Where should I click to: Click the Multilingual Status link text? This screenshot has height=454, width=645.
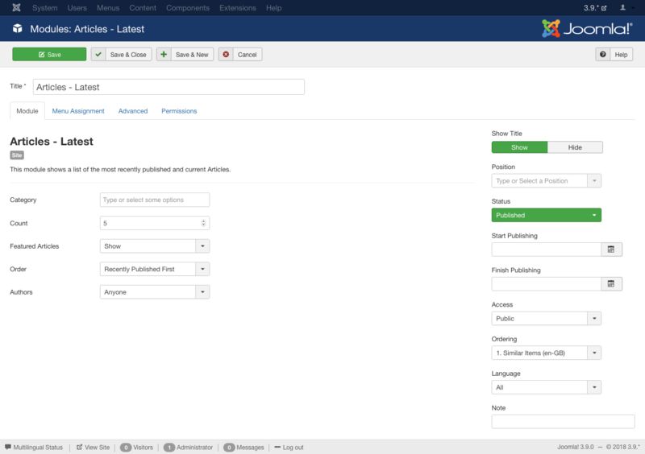(38, 448)
